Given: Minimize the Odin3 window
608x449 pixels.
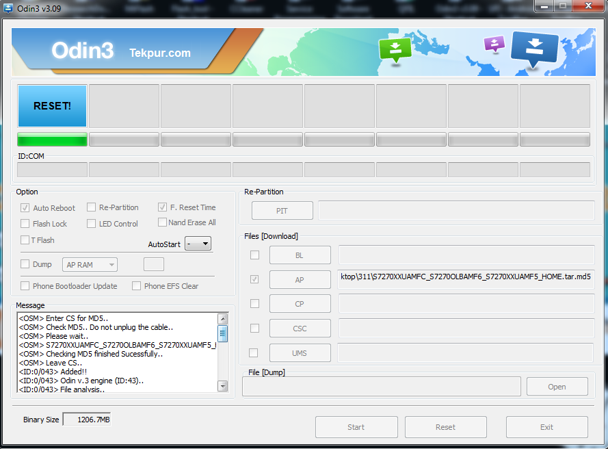Looking at the screenshot, I should (544, 6).
